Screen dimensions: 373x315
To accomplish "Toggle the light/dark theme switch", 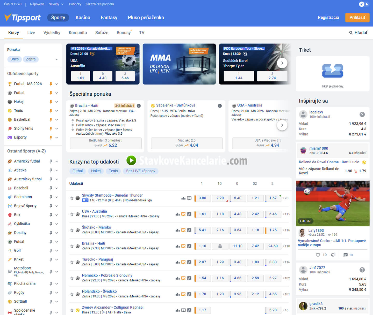I will 364,4.
